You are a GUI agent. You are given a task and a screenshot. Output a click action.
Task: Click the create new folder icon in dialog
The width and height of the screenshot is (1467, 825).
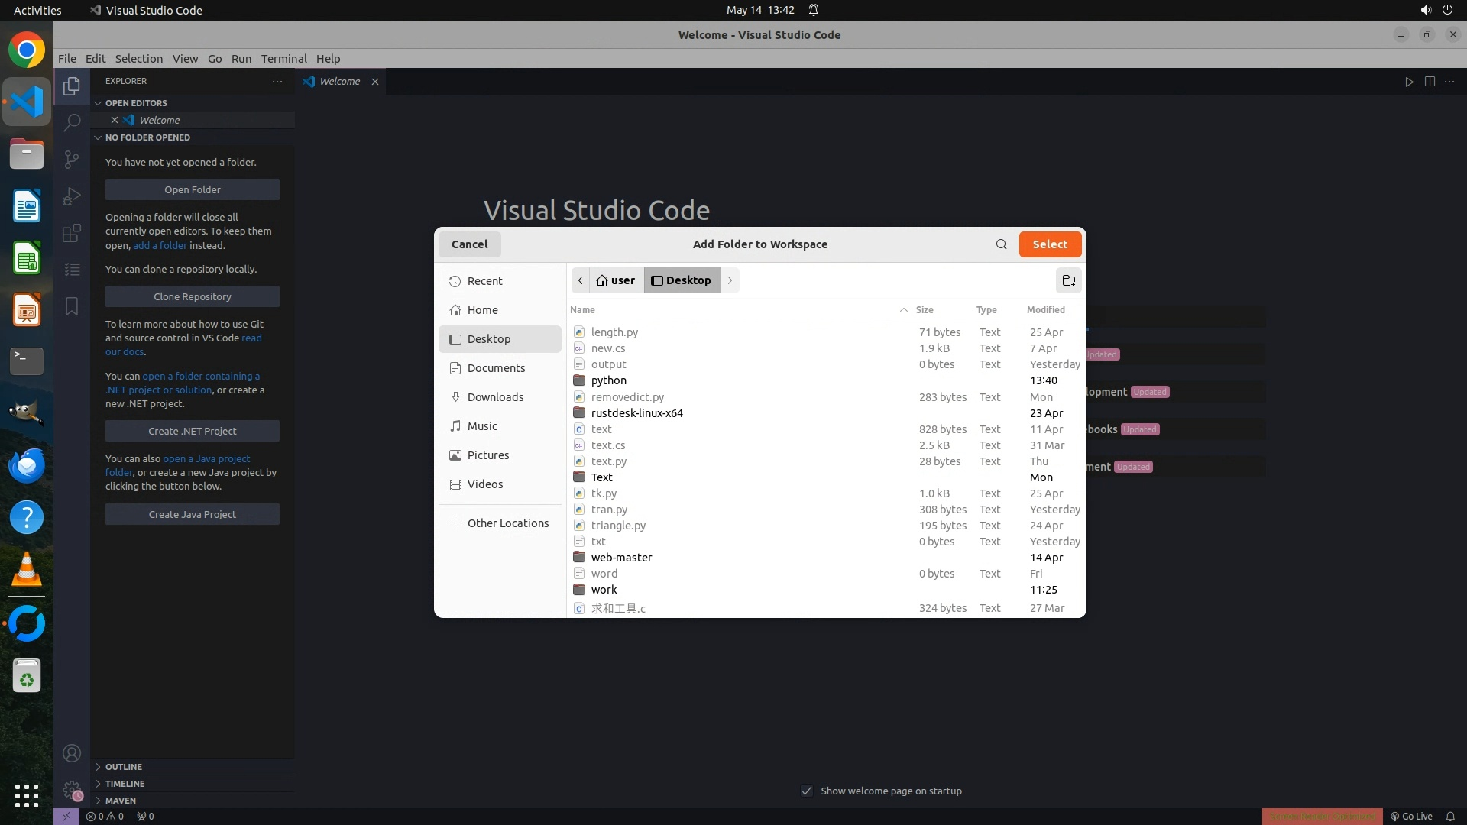tap(1068, 280)
